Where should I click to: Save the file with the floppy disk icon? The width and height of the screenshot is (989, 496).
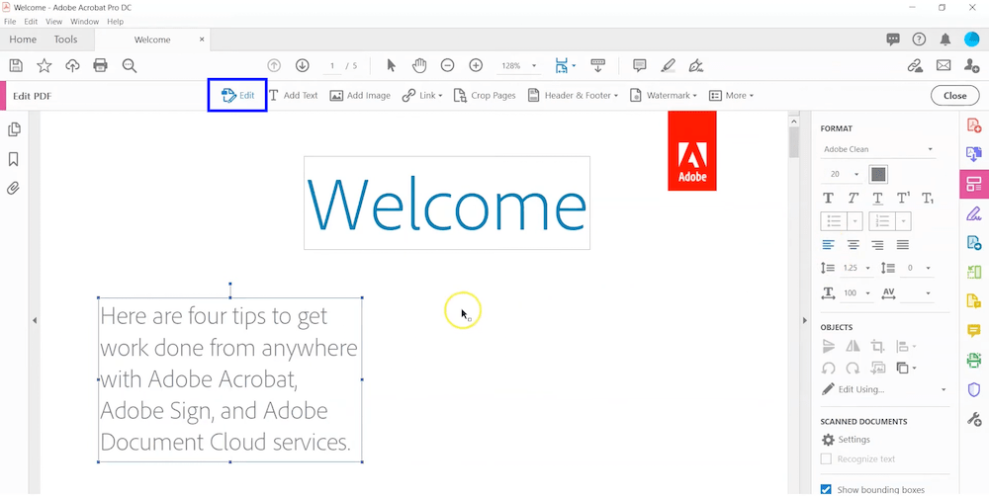[x=16, y=65]
